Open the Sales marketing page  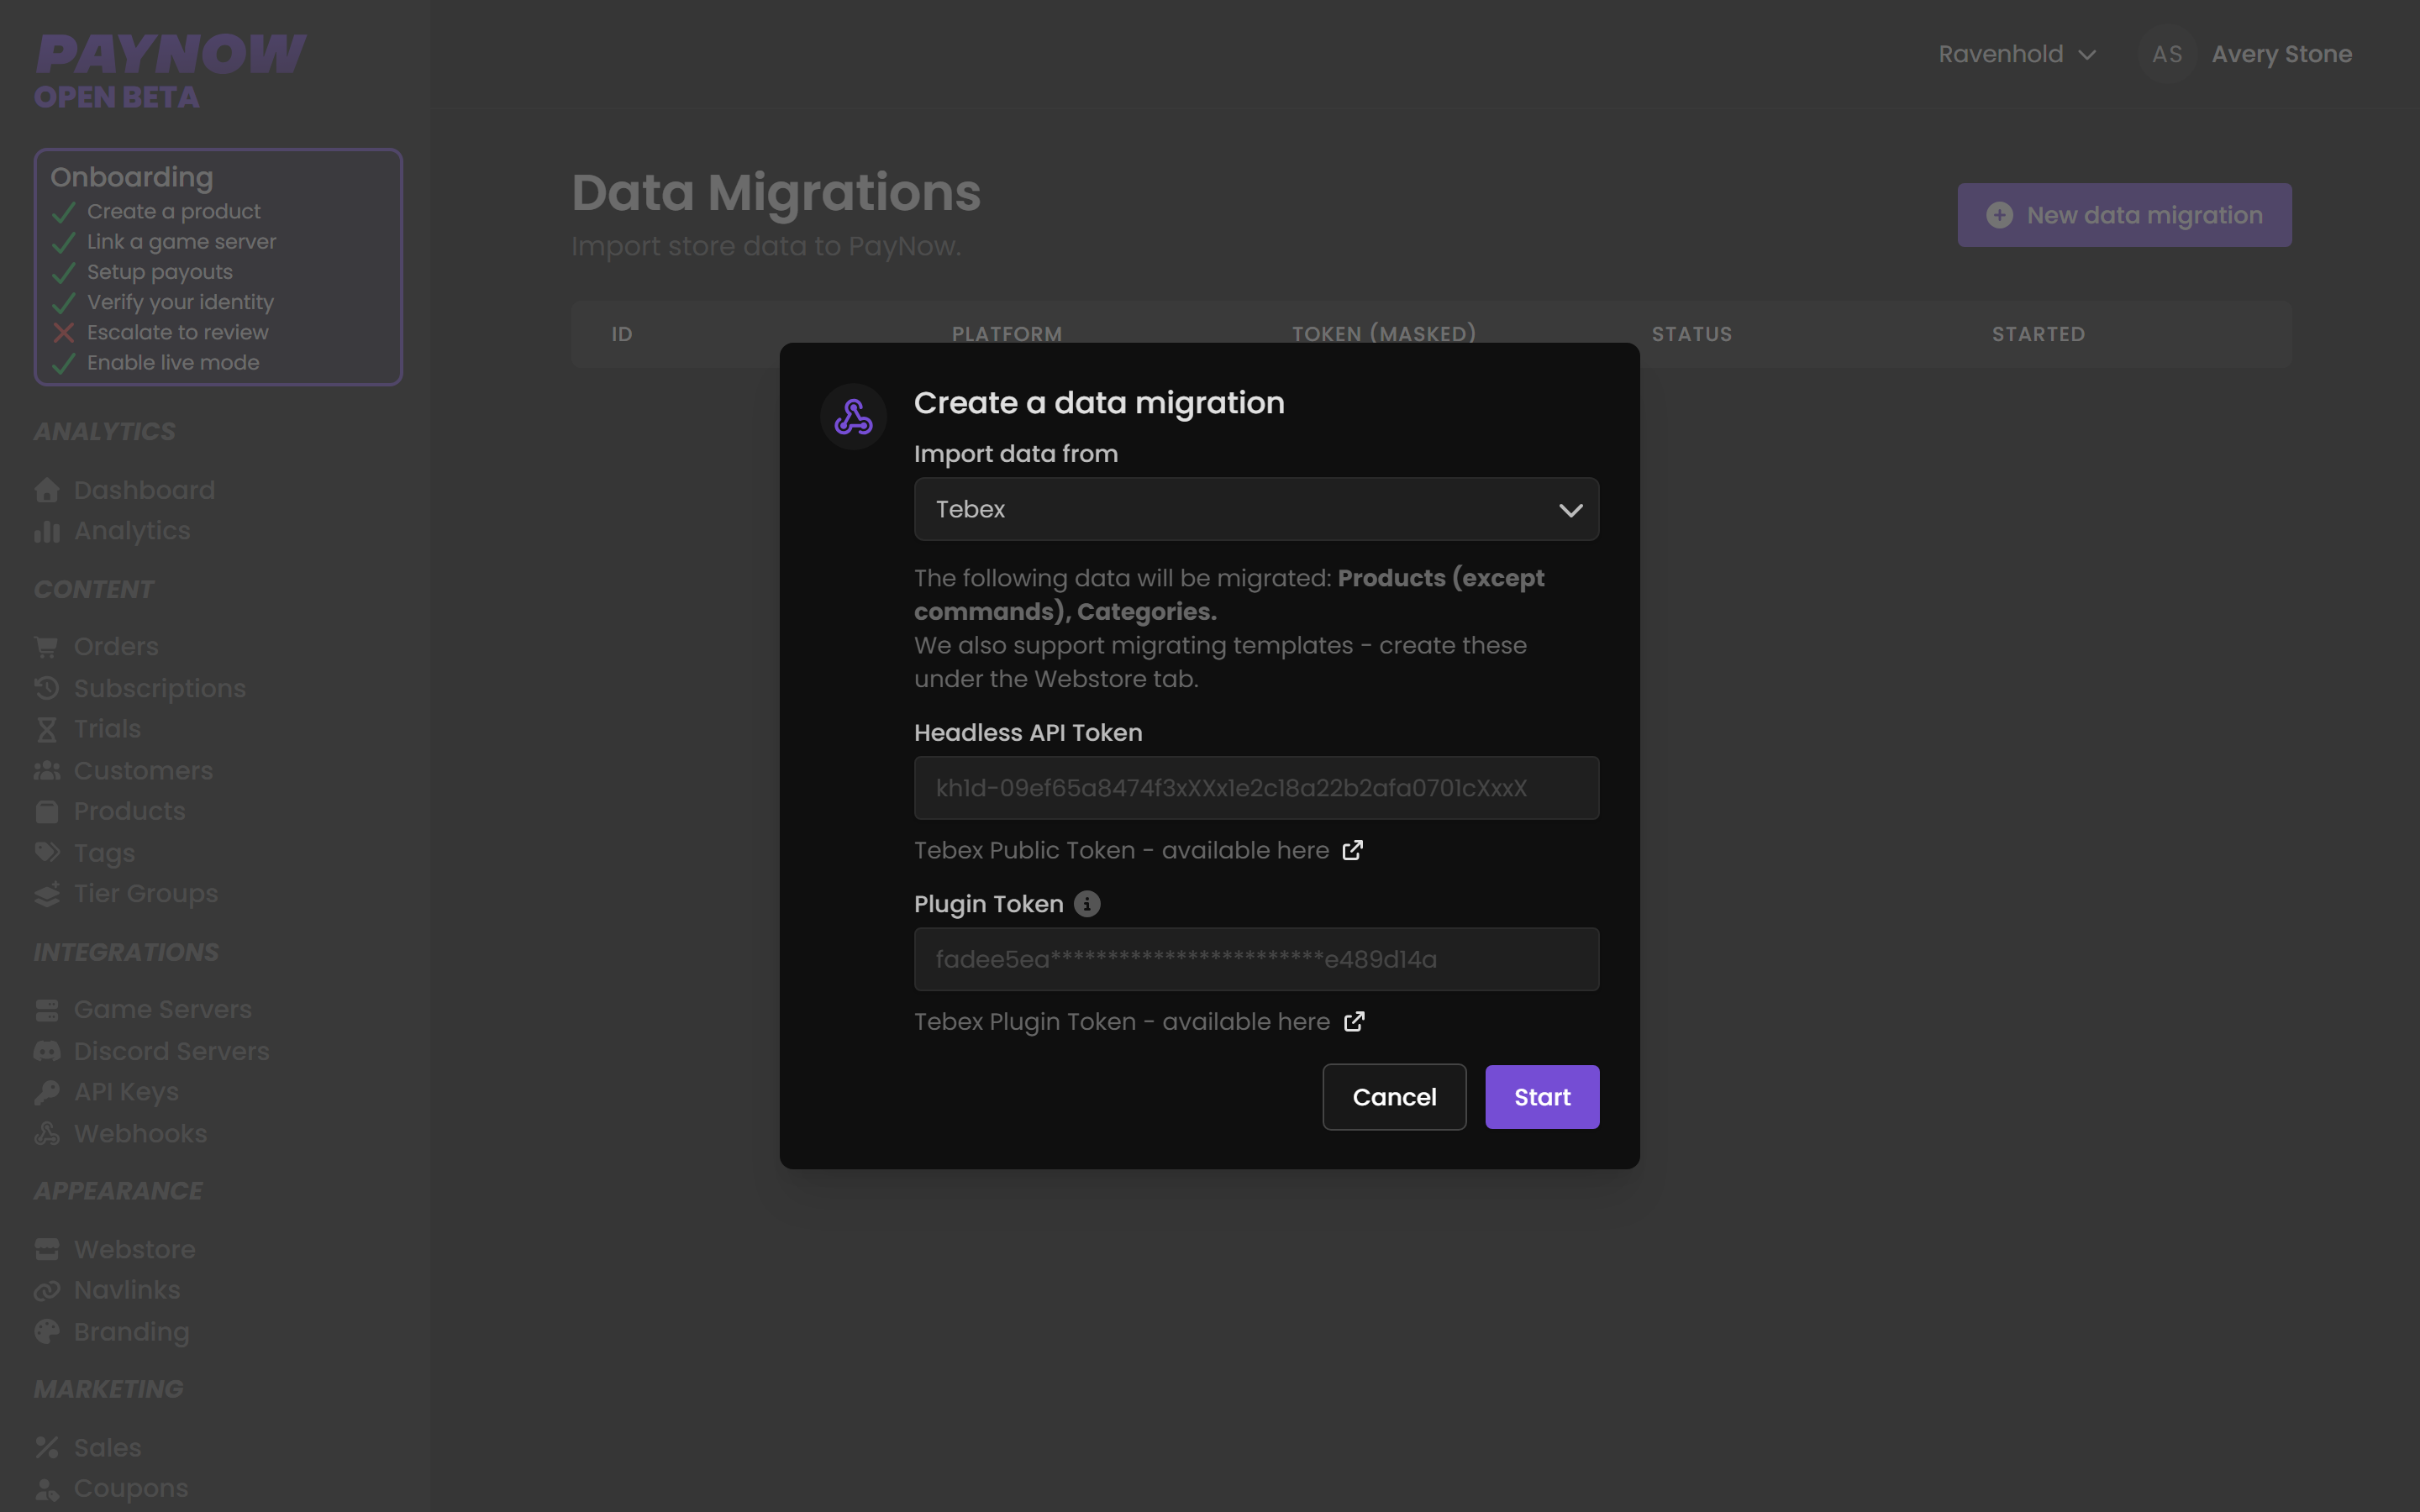[x=107, y=1448]
